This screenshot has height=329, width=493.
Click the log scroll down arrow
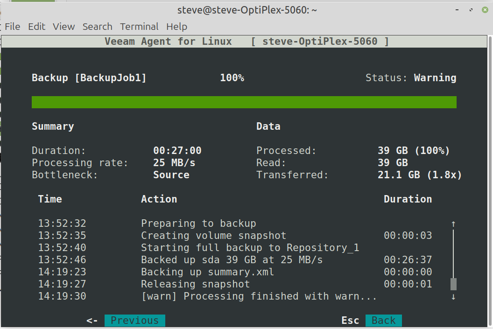(x=453, y=297)
